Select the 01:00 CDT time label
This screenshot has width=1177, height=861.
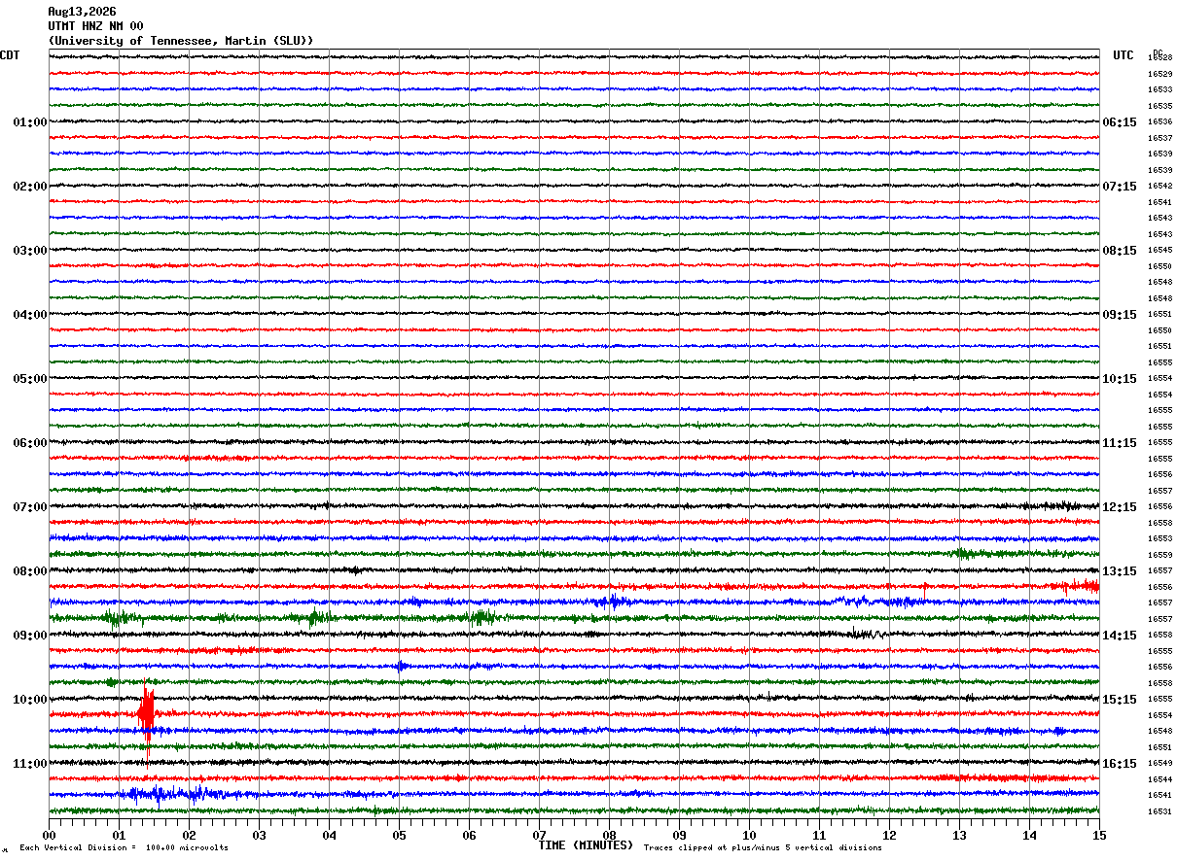click(x=30, y=122)
